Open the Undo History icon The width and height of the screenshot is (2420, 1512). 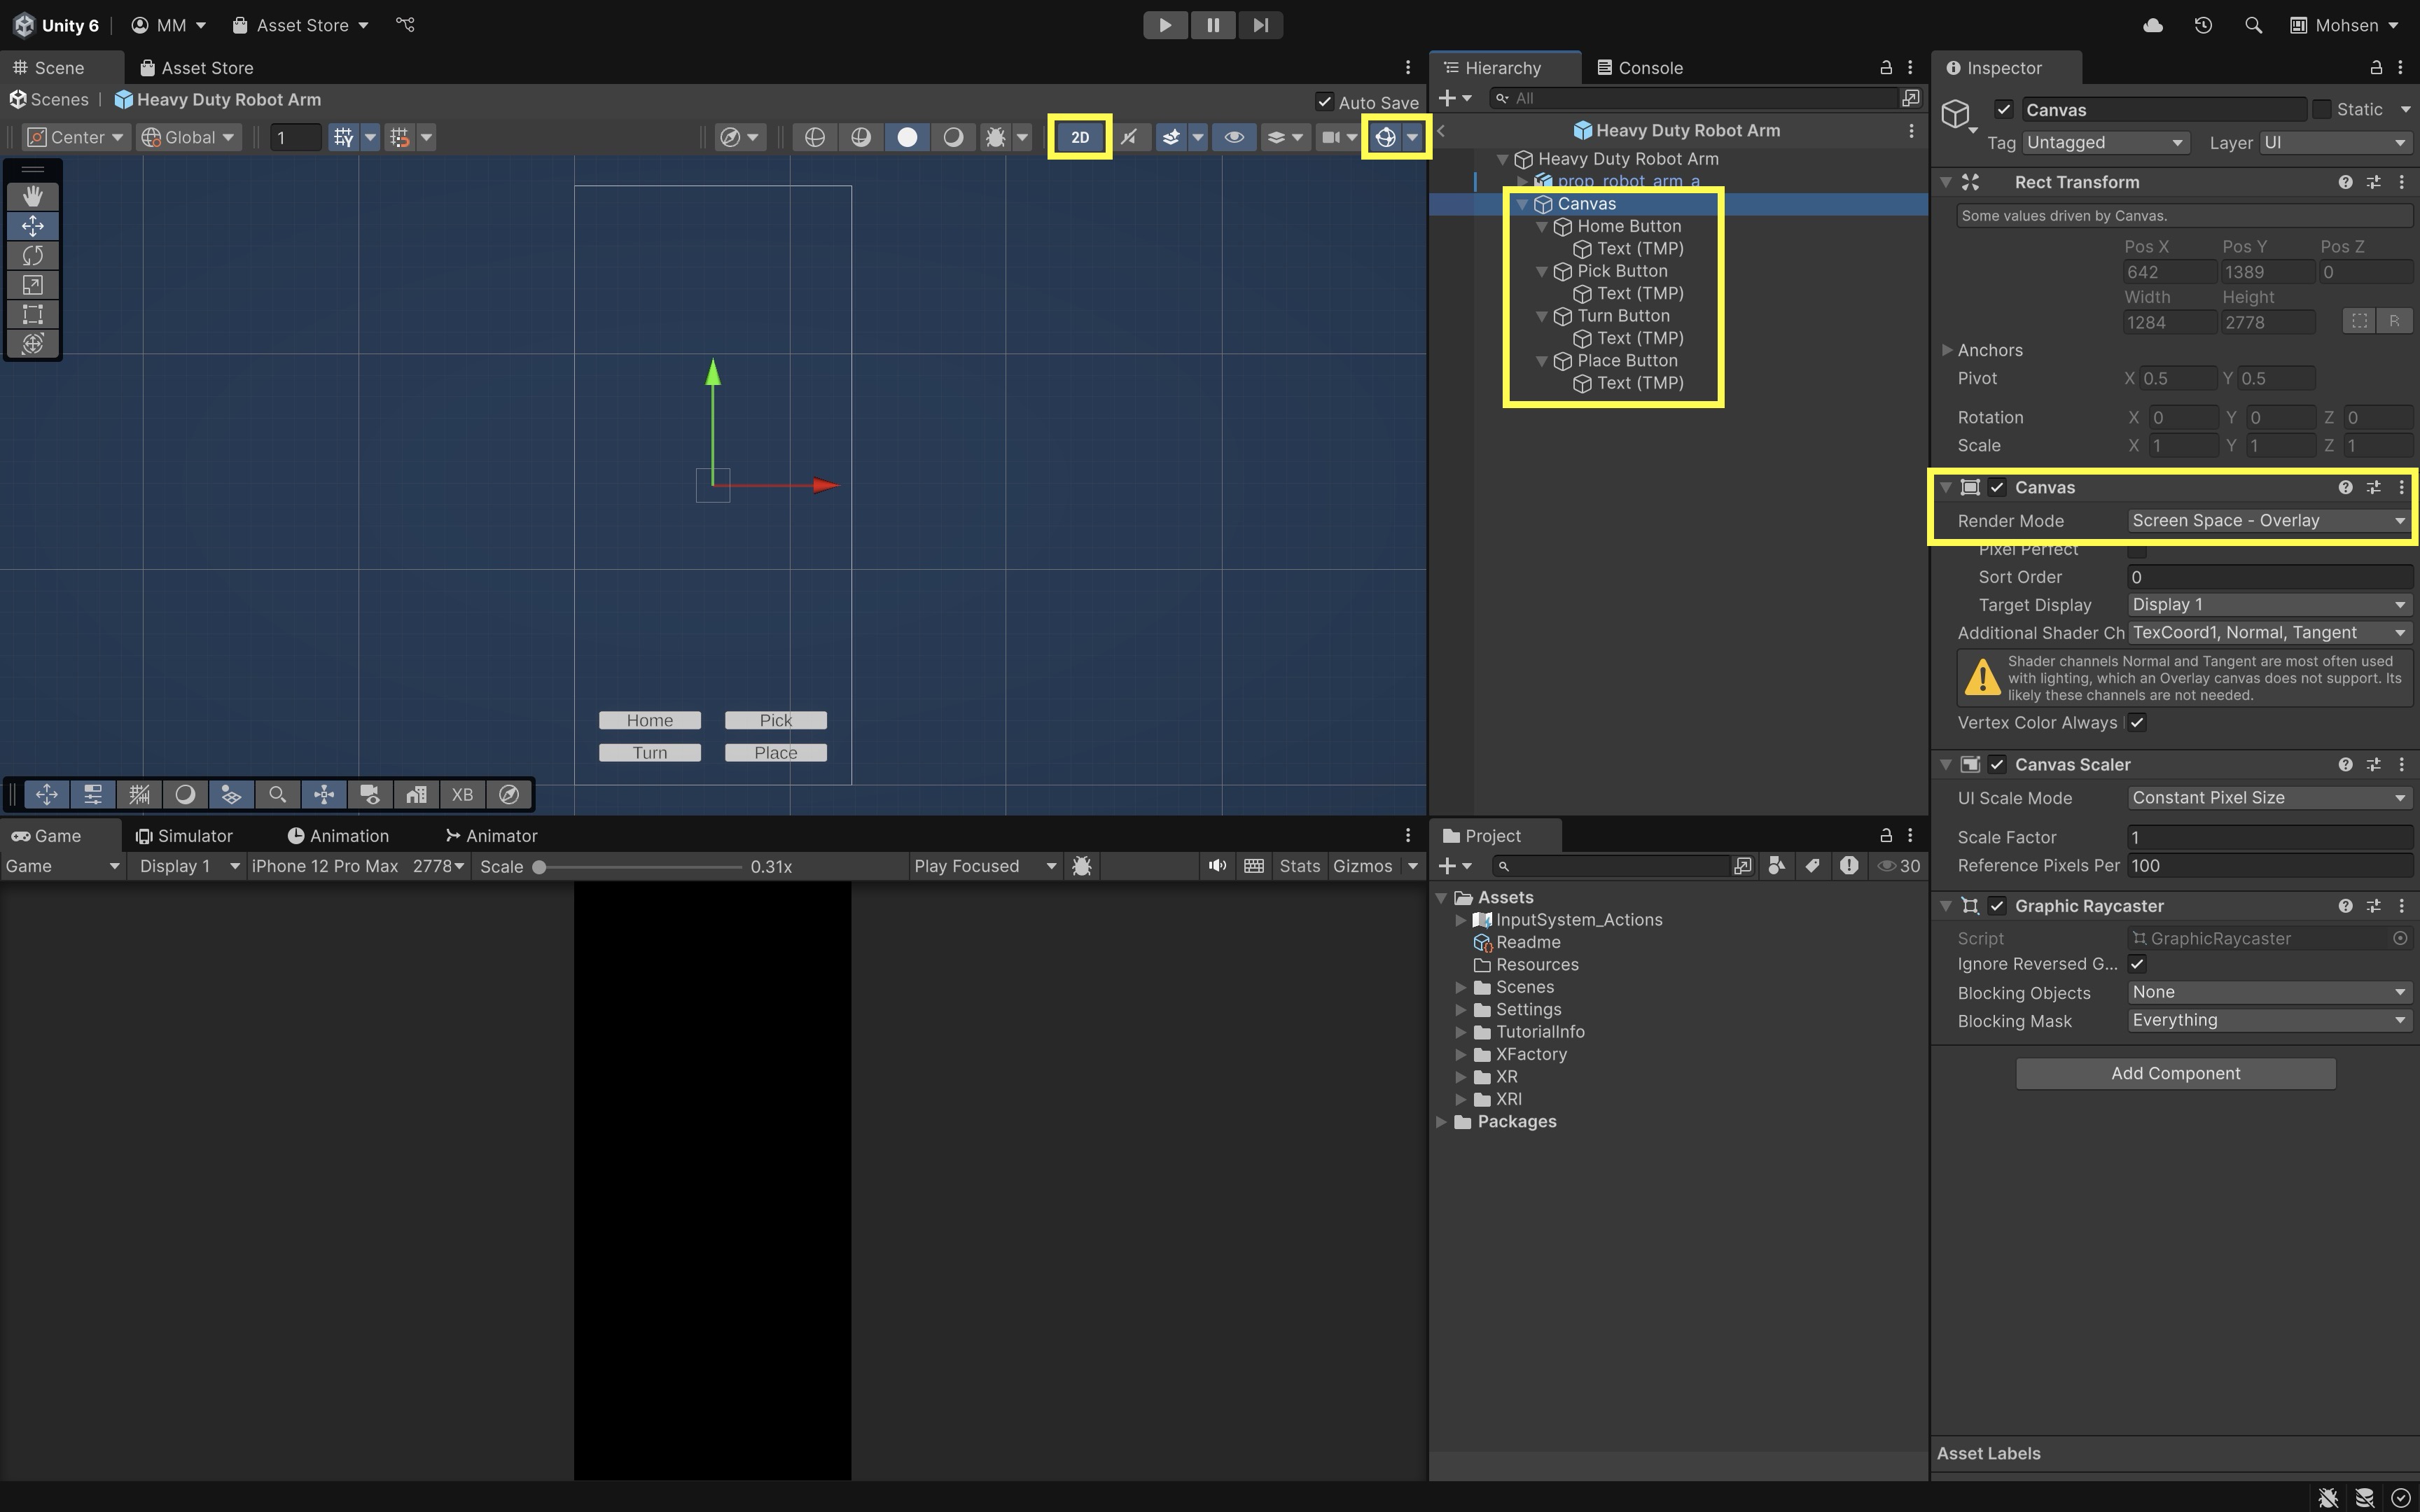point(2203,25)
